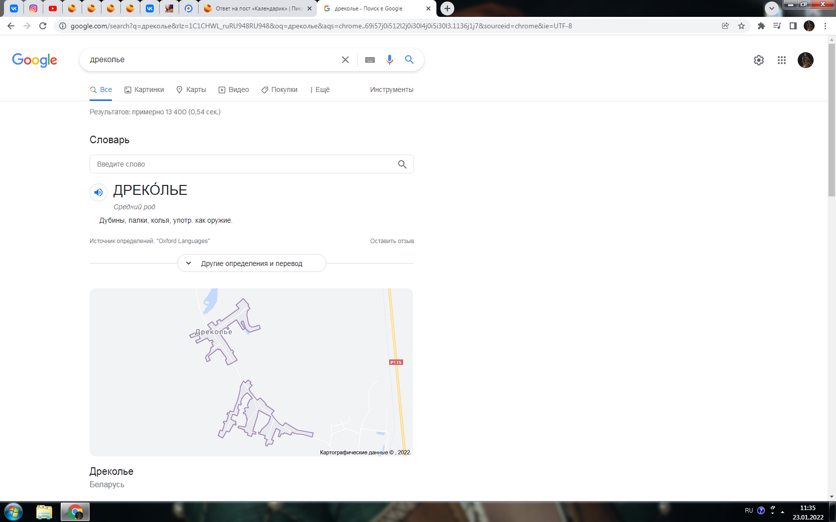Screen dimensions: 836x522
Task: Go to the Google home logo
Action: pos(34,60)
